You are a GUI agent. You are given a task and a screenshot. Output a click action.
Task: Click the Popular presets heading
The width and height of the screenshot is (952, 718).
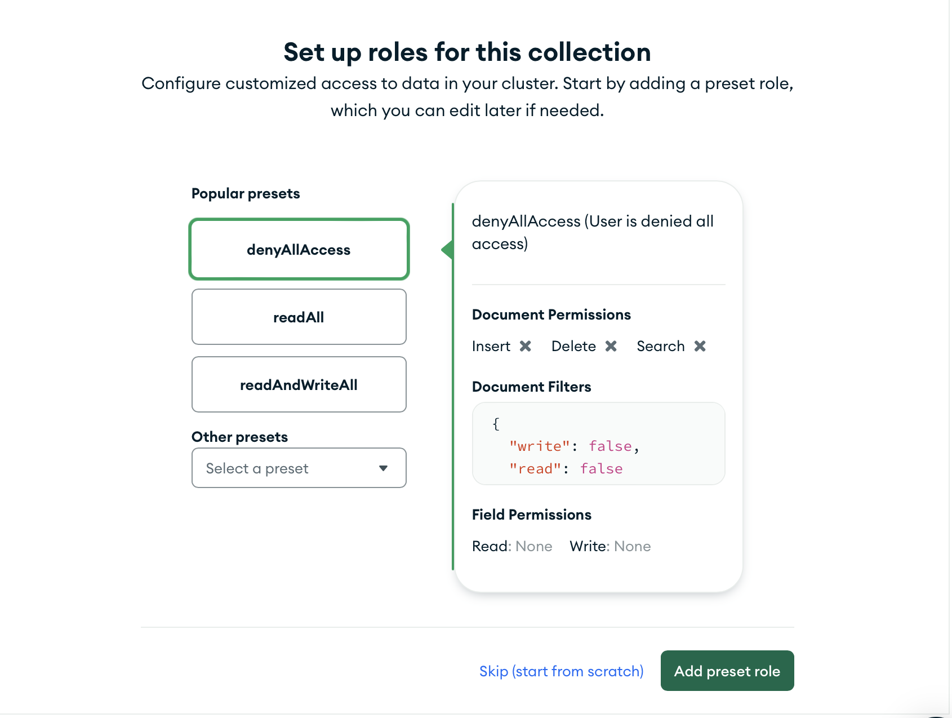246,193
